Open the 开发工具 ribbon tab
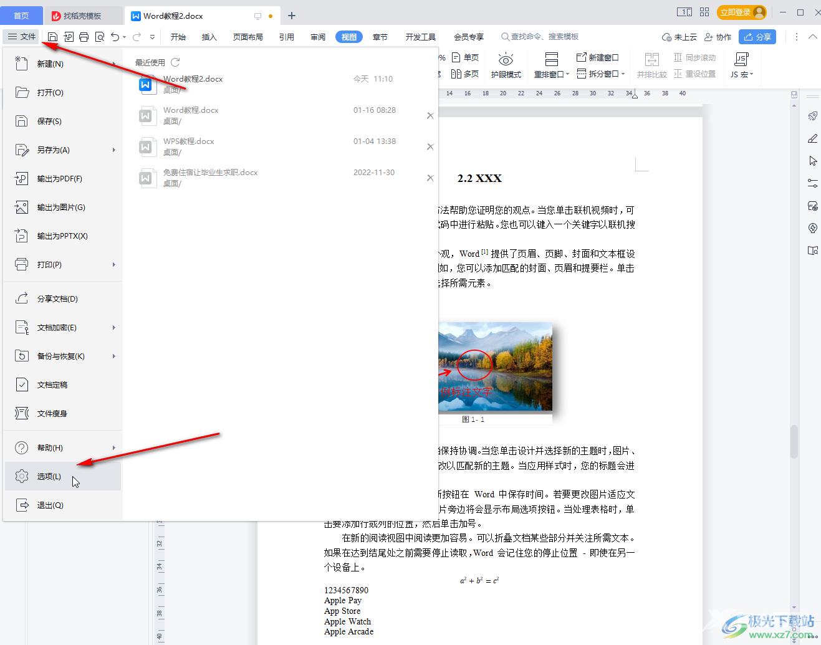This screenshot has width=821, height=645. click(421, 37)
